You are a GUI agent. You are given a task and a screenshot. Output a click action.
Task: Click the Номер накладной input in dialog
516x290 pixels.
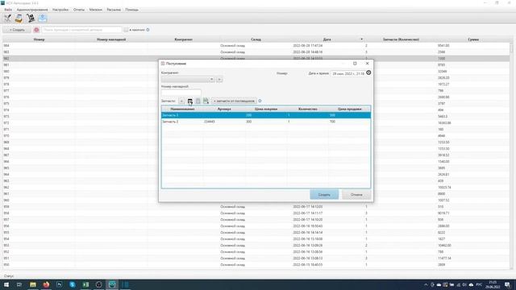point(181,93)
